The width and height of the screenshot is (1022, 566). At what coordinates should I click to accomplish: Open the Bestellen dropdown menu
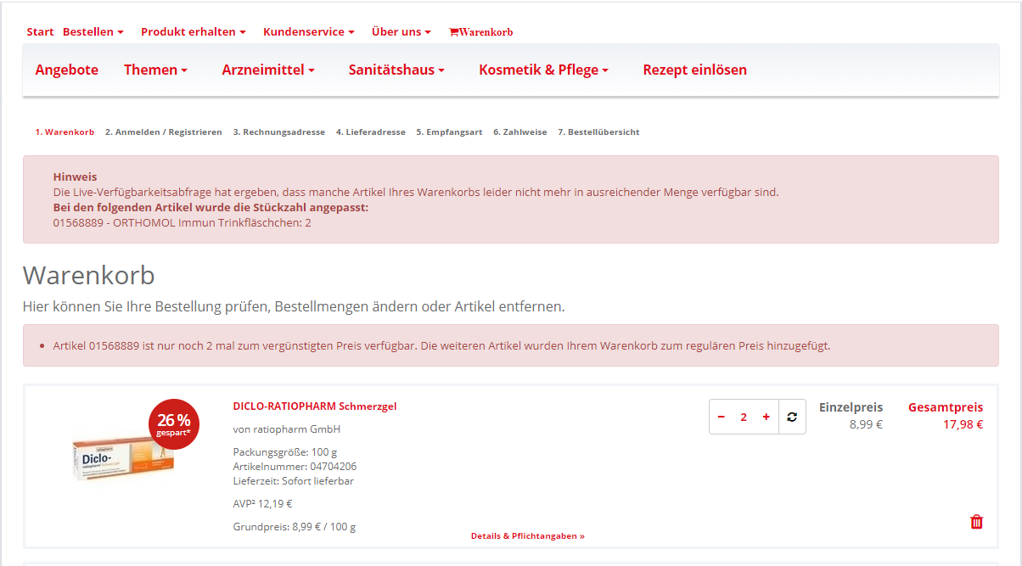[93, 32]
